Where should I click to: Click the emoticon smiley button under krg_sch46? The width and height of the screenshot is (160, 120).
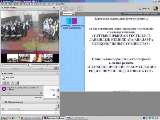(x=4, y=83)
